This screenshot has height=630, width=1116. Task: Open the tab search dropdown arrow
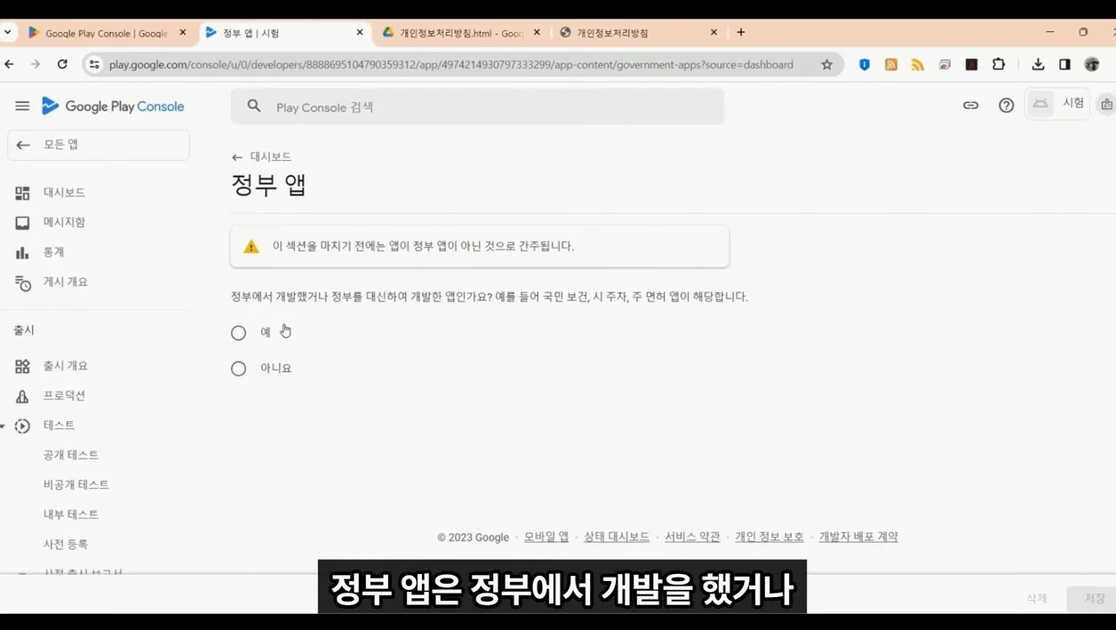coord(7,32)
